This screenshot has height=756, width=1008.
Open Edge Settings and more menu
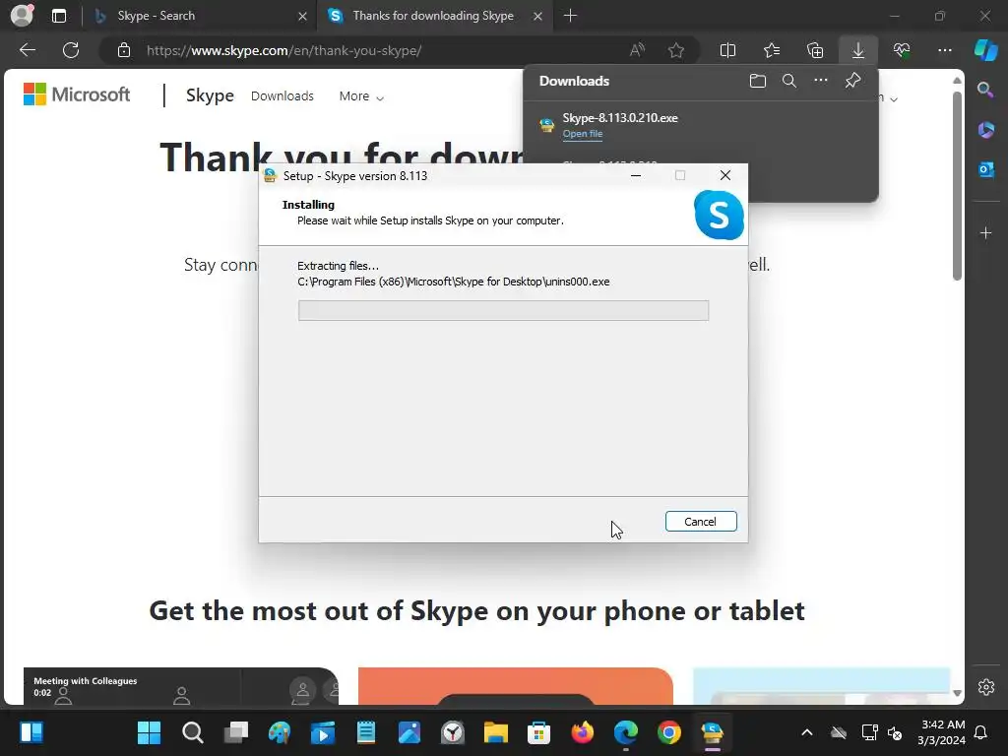(x=944, y=50)
